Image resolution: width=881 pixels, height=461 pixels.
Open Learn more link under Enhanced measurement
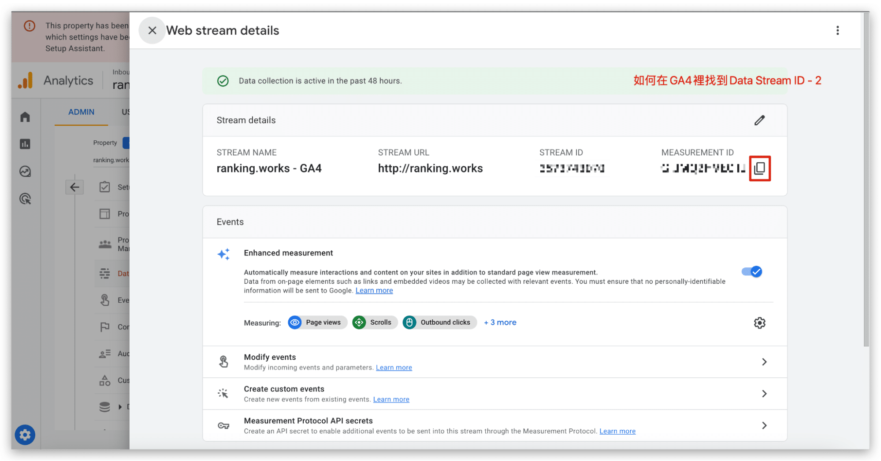click(x=374, y=291)
